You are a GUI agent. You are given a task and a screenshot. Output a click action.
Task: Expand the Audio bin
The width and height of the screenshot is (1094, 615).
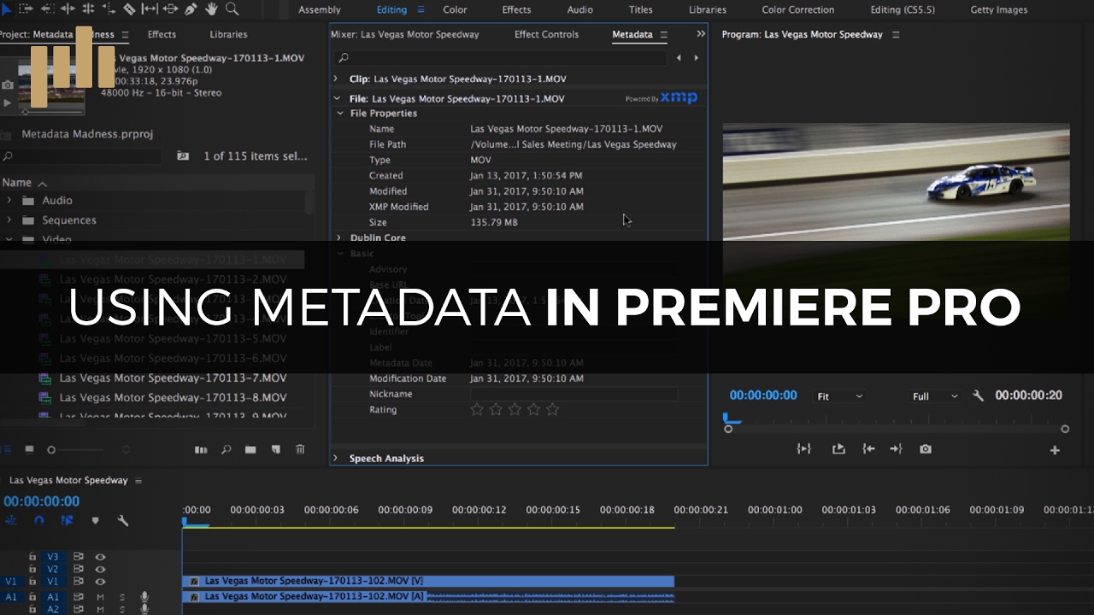(9, 200)
